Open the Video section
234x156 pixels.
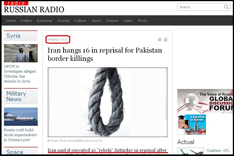(x=128, y=21)
